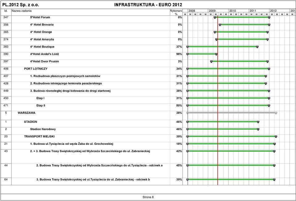Click the Id cell '406'

(6, 69)
